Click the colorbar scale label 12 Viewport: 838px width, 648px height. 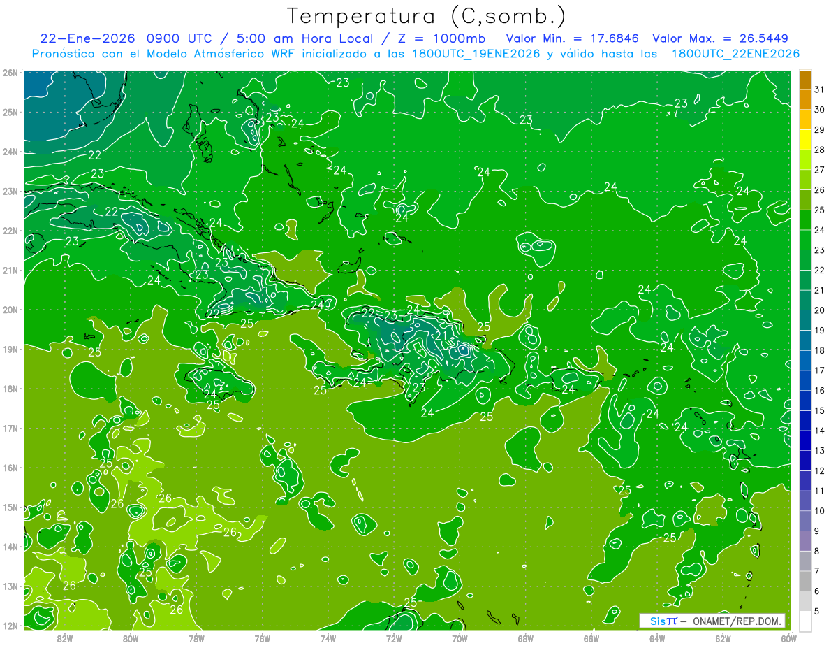tap(819, 470)
